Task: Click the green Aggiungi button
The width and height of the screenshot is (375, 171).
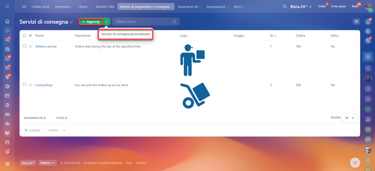Action: coord(91,22)
